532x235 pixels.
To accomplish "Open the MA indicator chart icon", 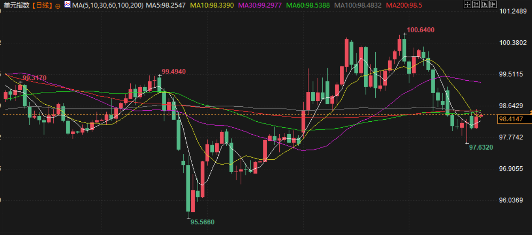I will 67,5.
